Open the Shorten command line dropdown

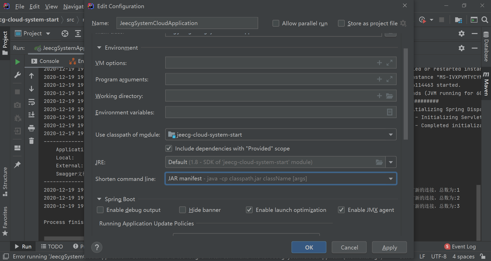(x=390, y=179)
